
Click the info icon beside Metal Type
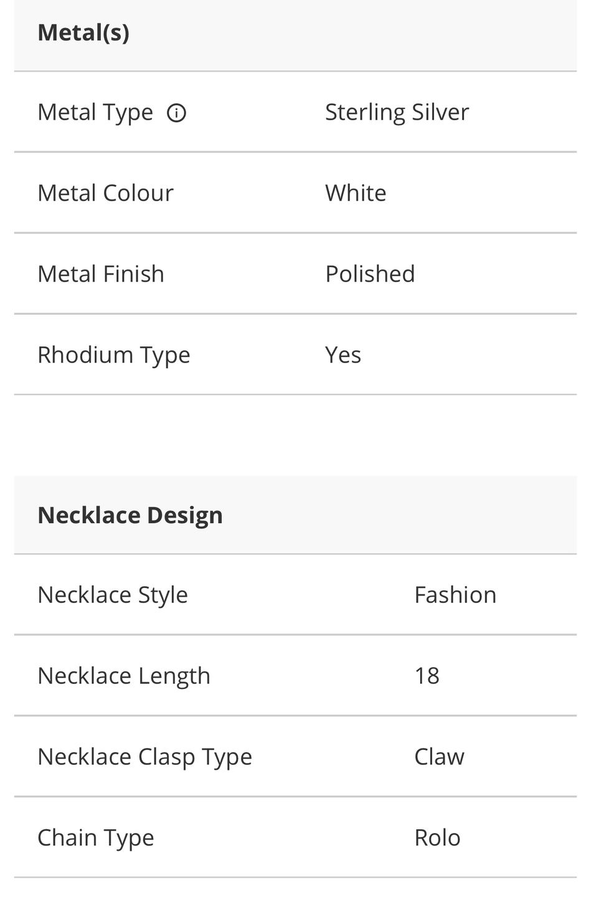click(x=176, y=113)
